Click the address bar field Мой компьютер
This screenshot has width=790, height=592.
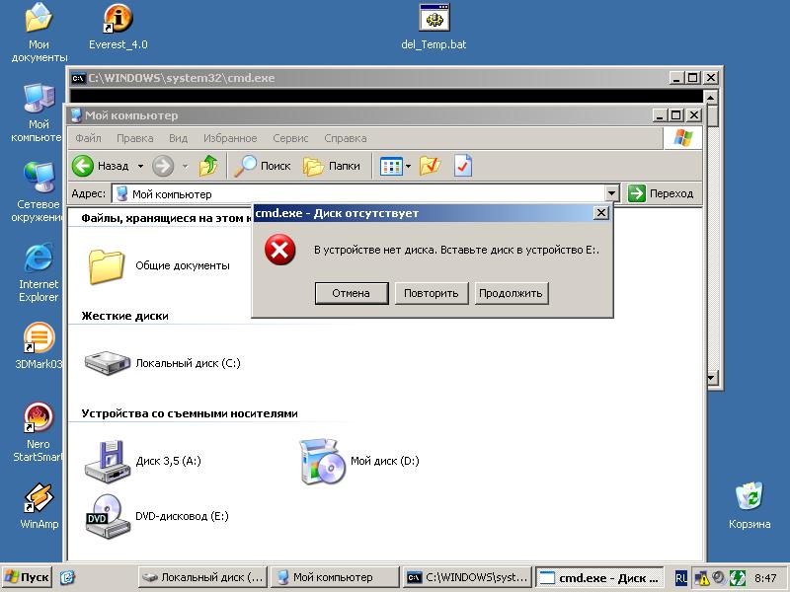358,193
